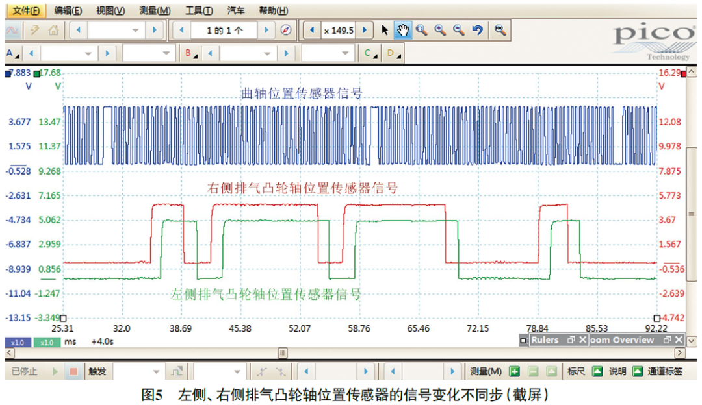Click the horizontal scrollbar thumb
Viewport: 702px width, 405px height.
click(x=283, y=352)
